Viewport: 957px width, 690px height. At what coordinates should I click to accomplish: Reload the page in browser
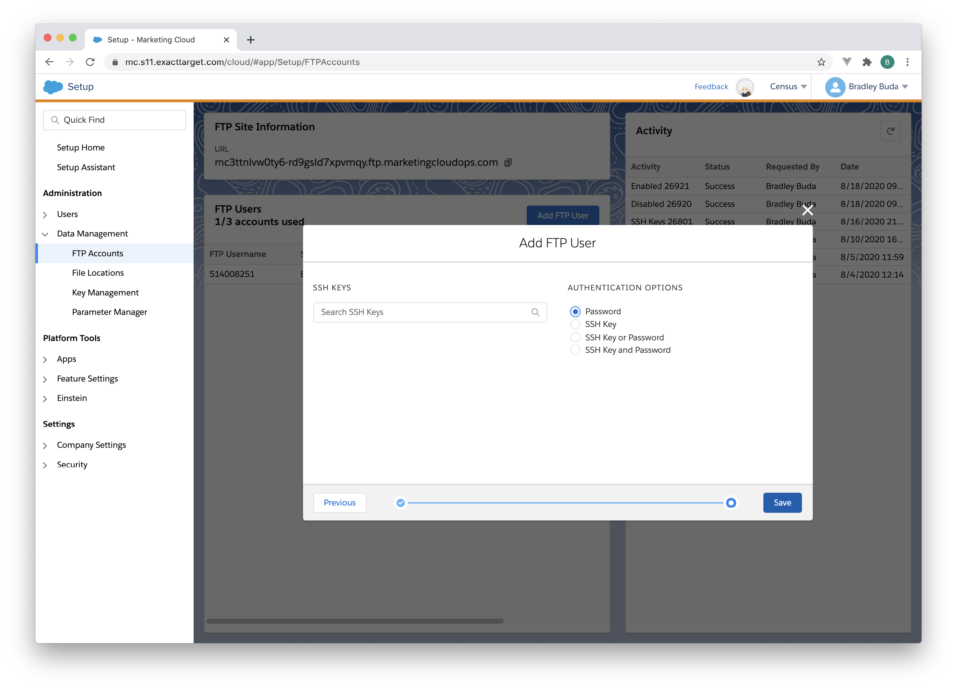click(90, 62)
